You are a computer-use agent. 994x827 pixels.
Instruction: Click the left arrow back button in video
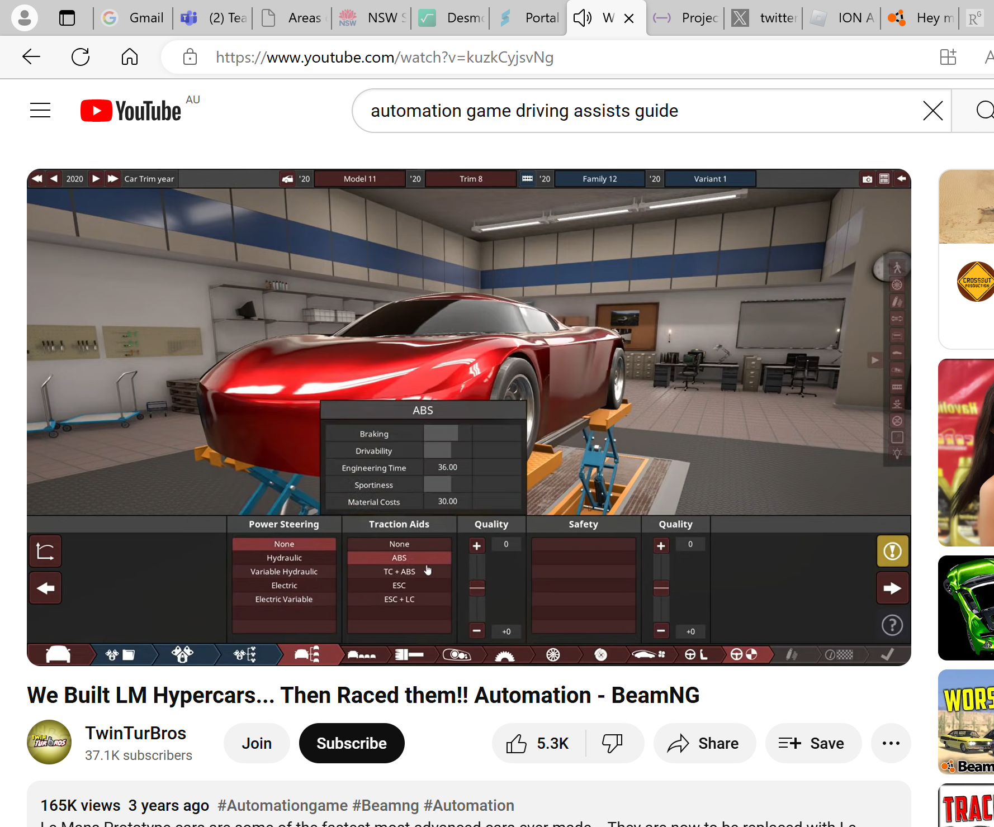[45, 588]
